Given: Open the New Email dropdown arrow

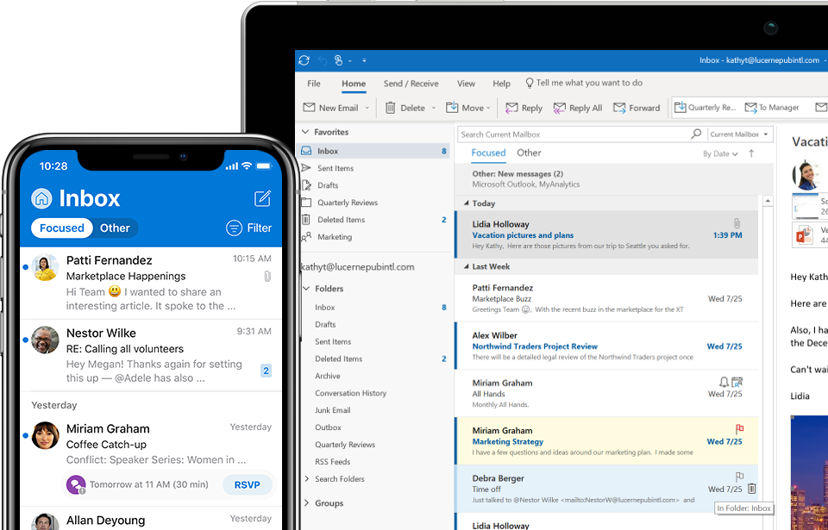Looking at the screenshot, I should (367, 108).
